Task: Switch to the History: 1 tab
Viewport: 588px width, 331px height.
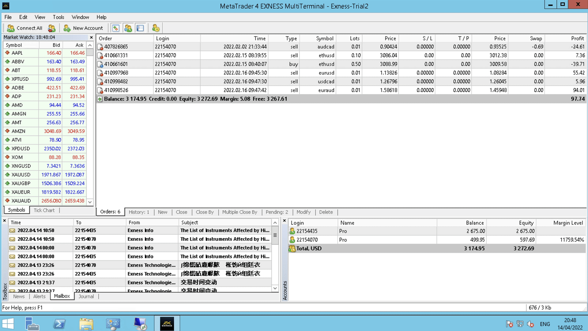Action: [x=139, y=212]
